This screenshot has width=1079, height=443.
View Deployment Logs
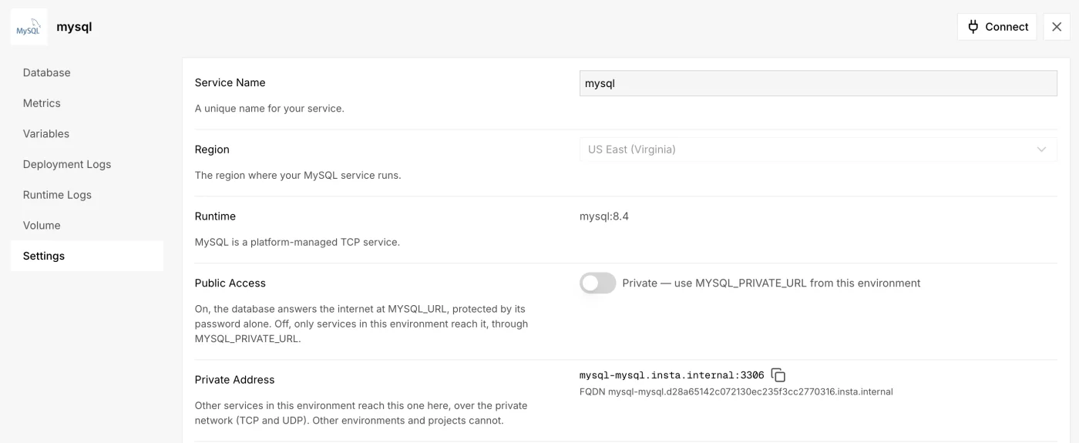coord(87,164)
